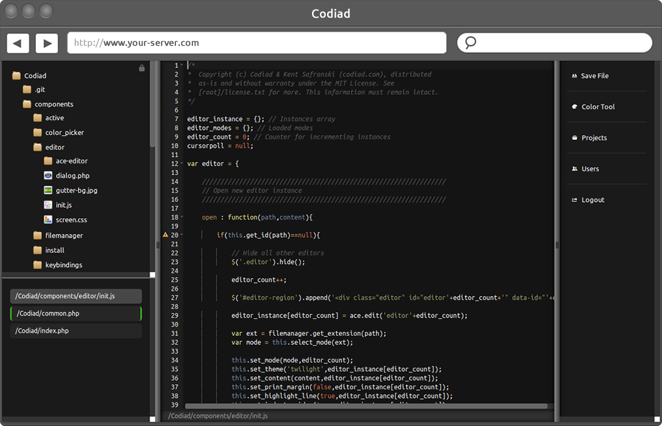Select the filemanager folder label

pos(64,236)
